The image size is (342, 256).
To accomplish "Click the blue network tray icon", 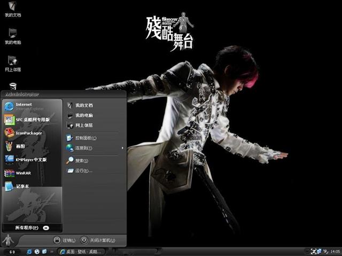I will (x=319, y=251).
